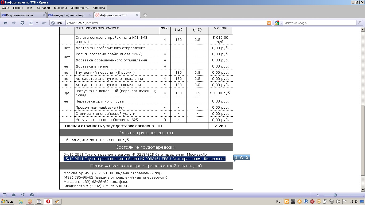365x205 pixels.
Task: Click the back navigation arrow
Action: pyautogui.click(x=5, y=23)
